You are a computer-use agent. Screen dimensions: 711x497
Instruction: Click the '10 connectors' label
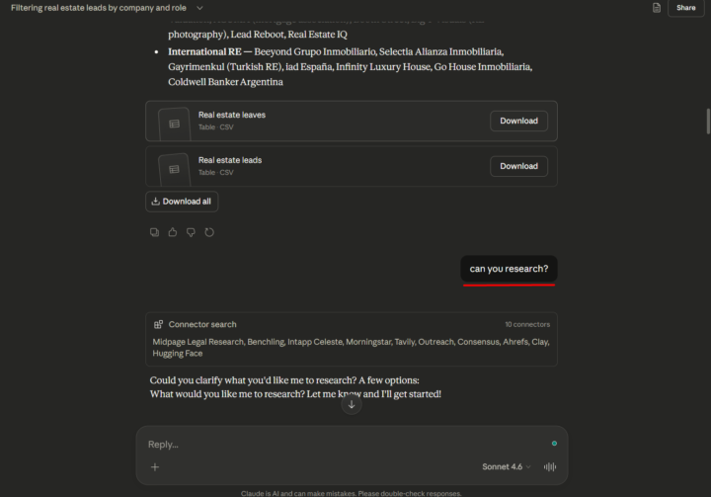527,324
